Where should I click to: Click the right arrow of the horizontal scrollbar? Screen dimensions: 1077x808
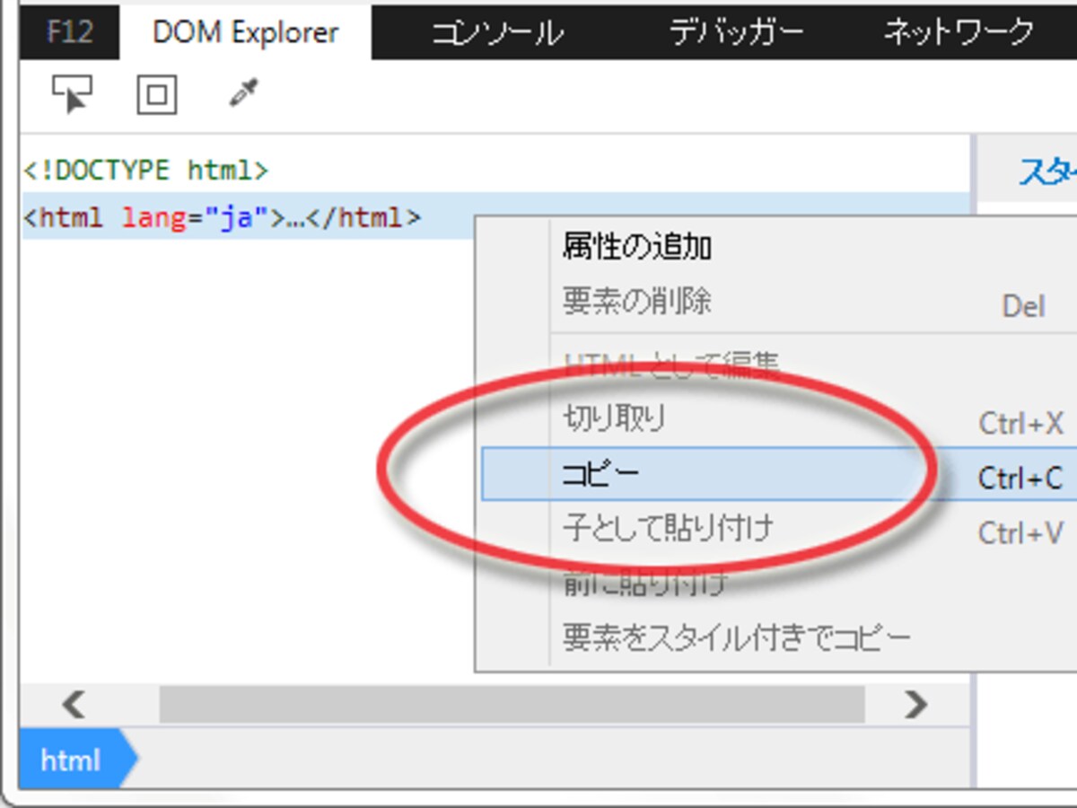click(915, 704)
